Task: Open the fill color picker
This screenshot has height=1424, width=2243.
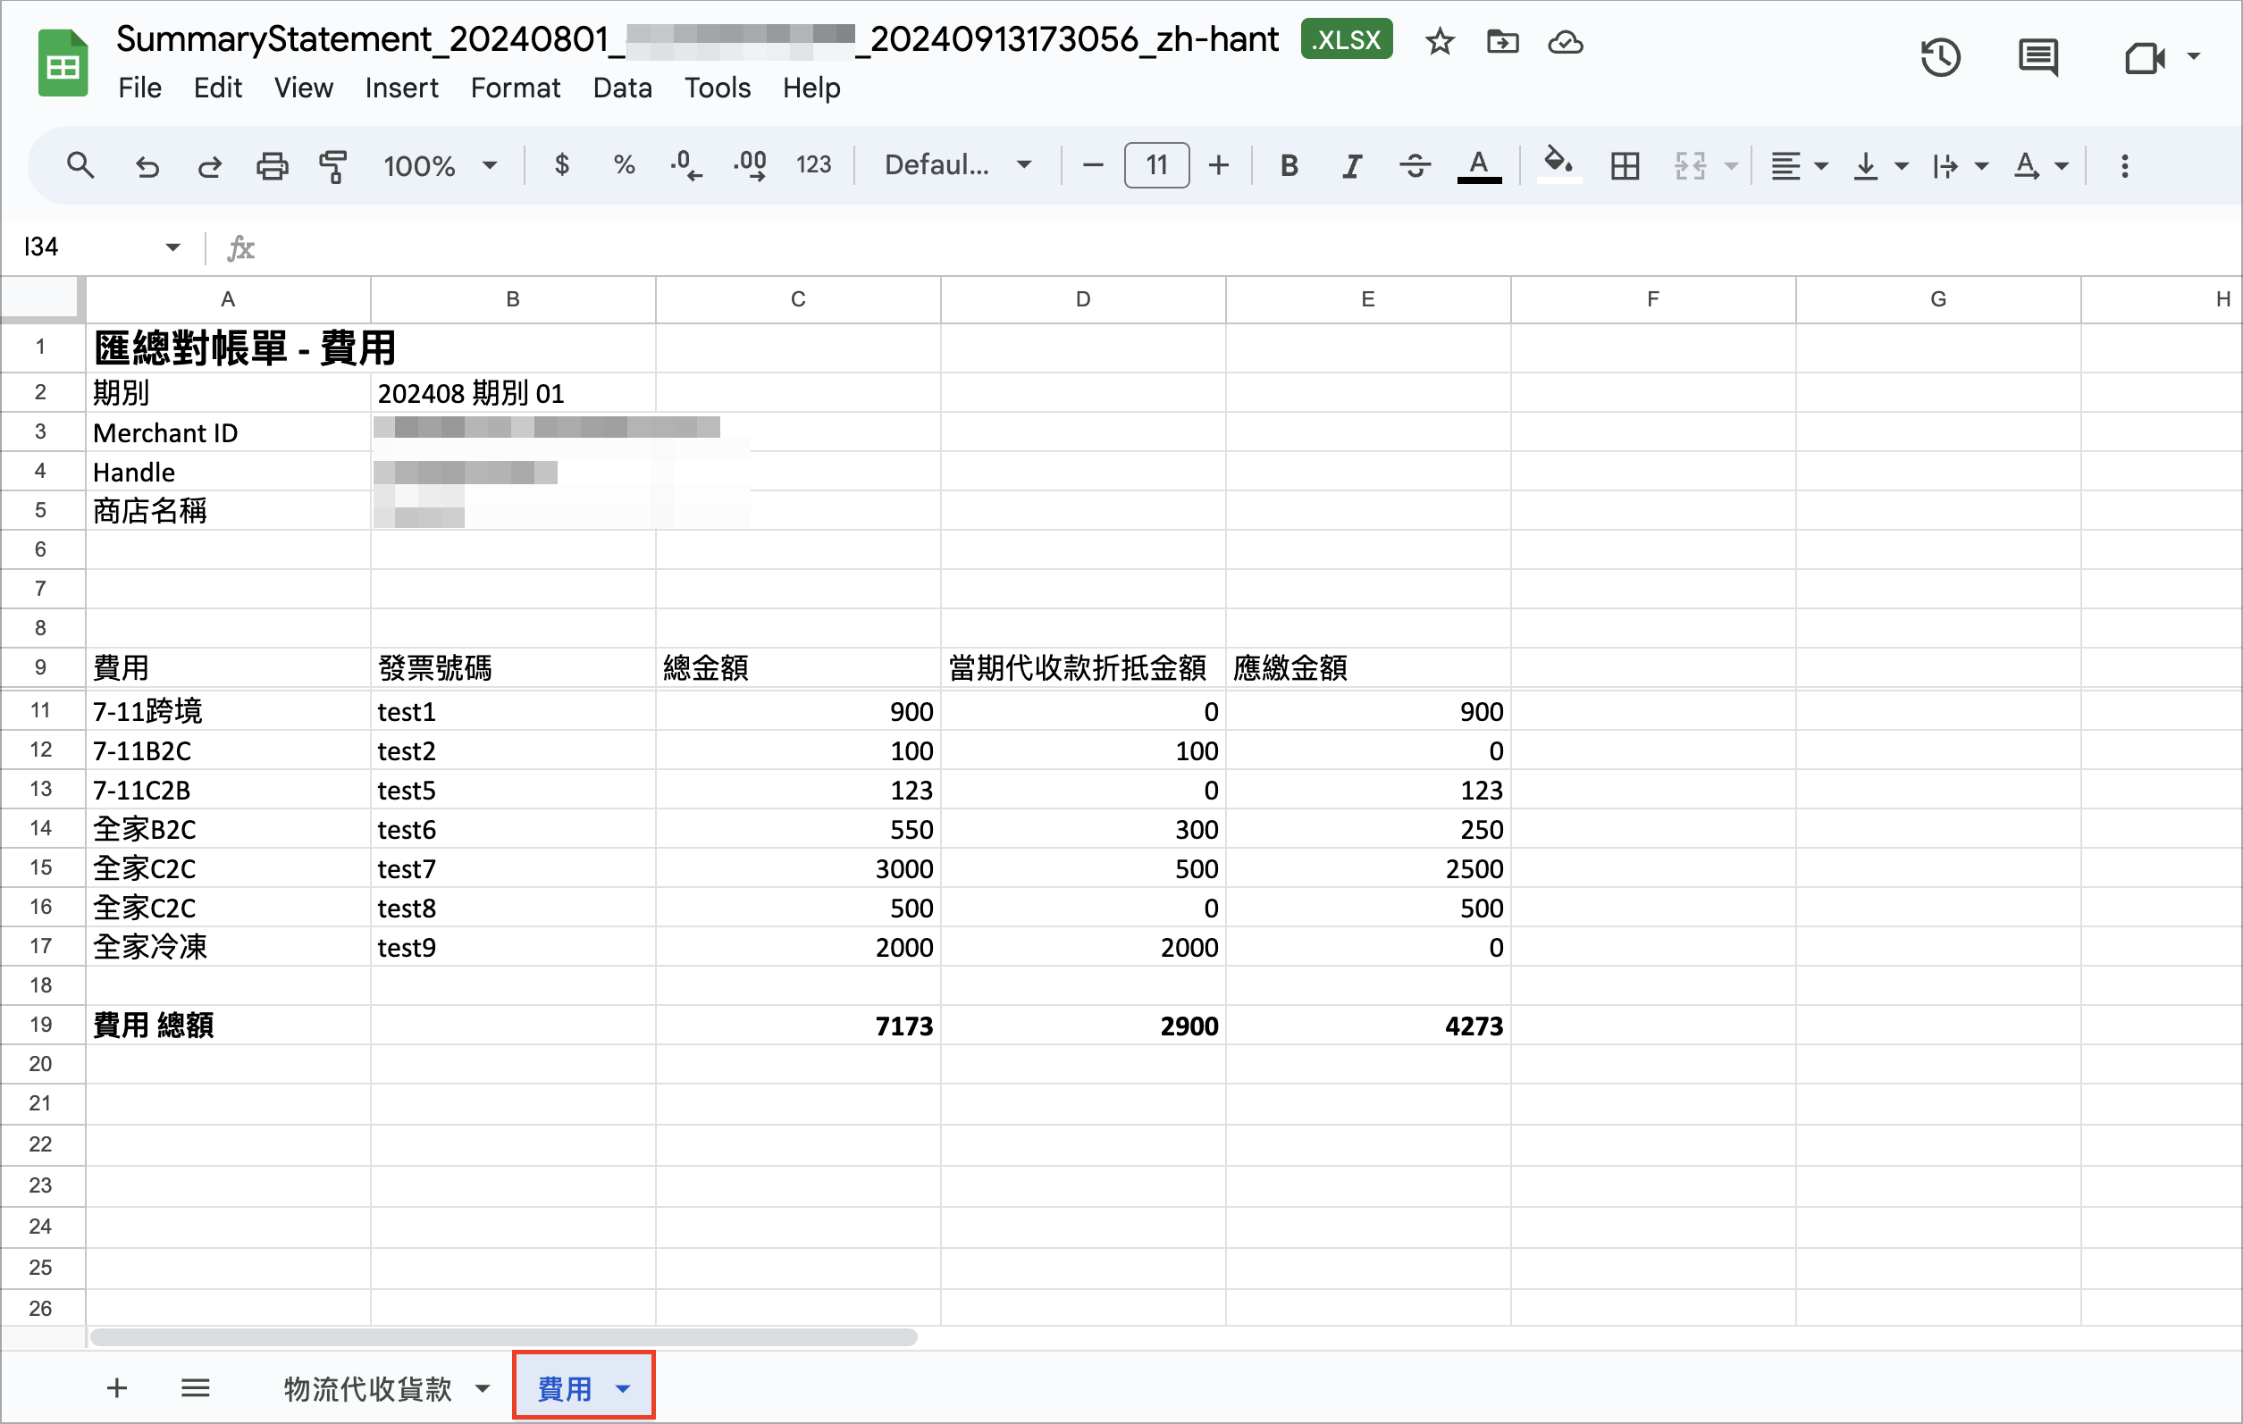Action: tap(1558, 163)
